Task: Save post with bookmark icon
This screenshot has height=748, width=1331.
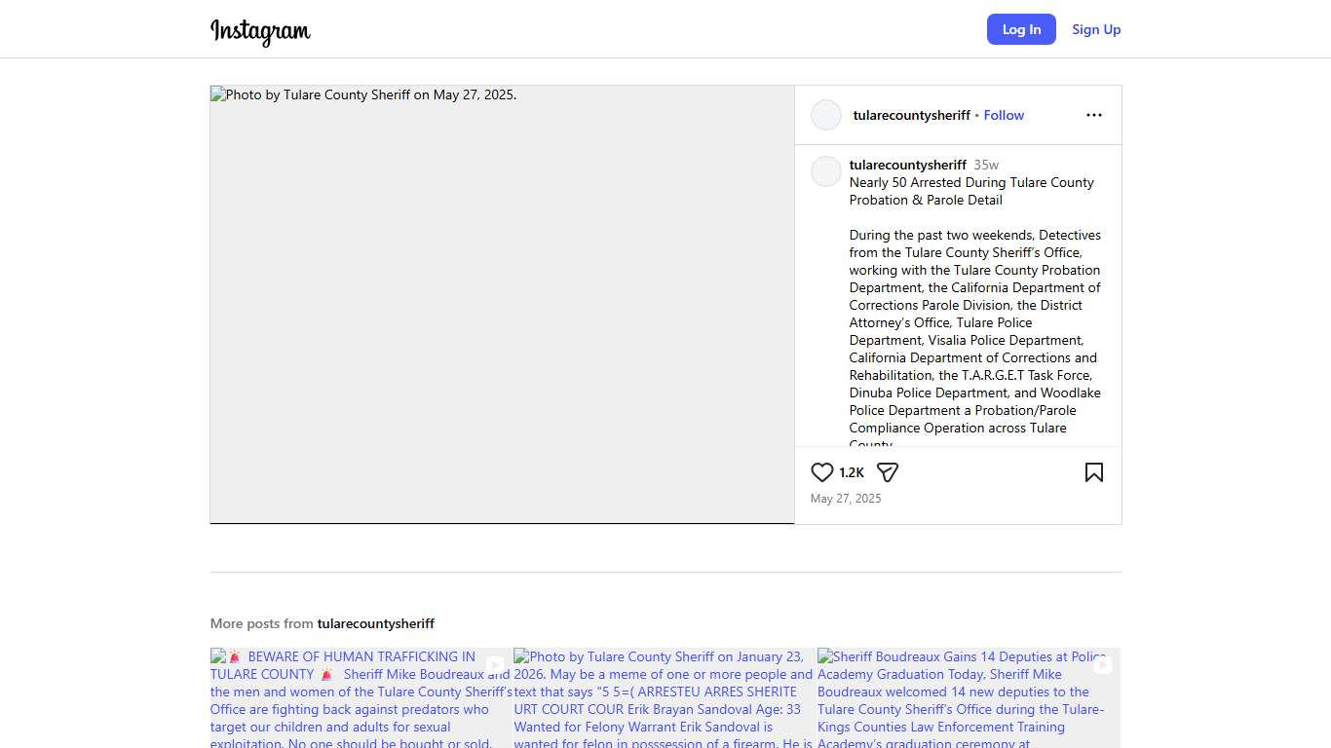Action: pos(1093,472)
